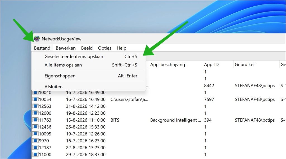Open the Opties menu

(104, 48)
